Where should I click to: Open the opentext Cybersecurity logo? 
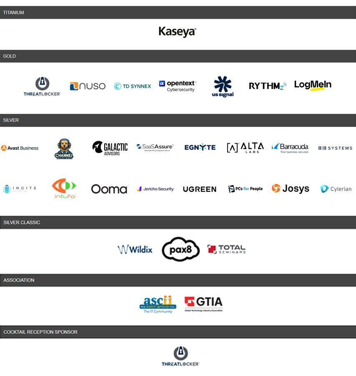tap(178, 86)
